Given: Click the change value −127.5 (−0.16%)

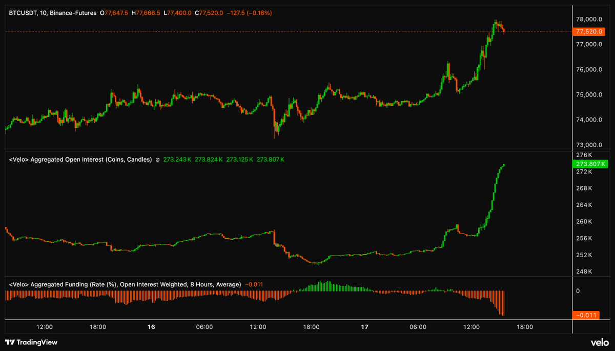Looking at the screenshot, I should [x=249, y=13].
